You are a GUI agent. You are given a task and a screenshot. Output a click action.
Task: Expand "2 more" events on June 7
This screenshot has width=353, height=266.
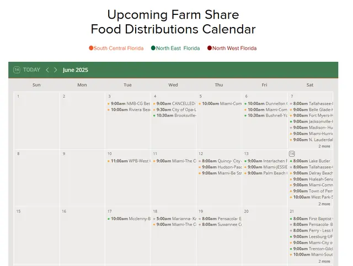pos(324,146)
